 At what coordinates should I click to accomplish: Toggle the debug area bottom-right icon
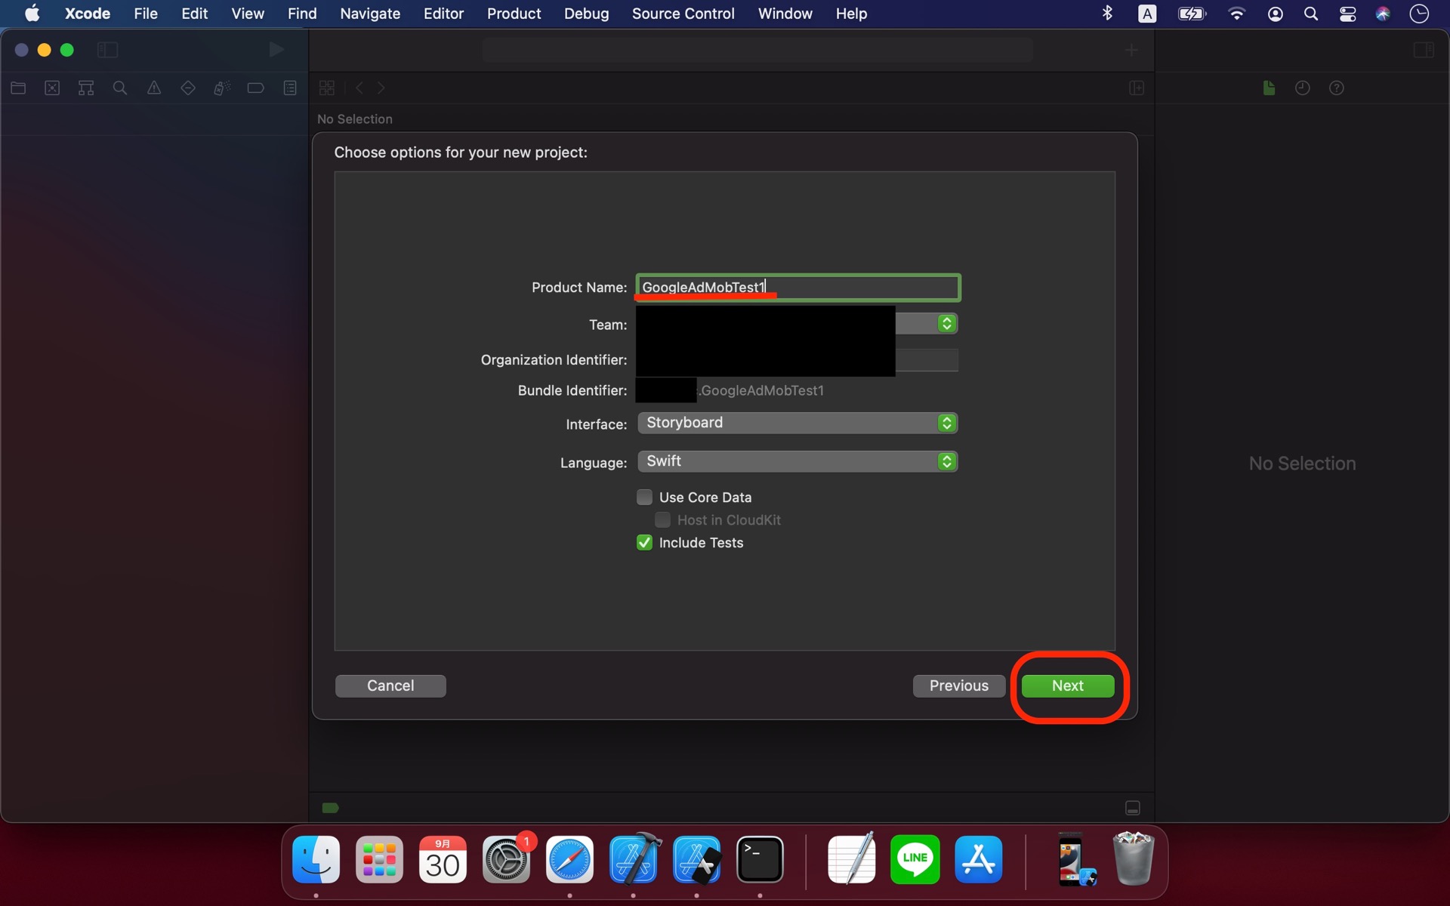1133,808
